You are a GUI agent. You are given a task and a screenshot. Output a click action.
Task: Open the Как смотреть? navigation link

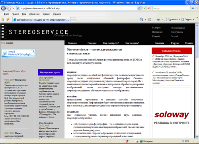111,43
